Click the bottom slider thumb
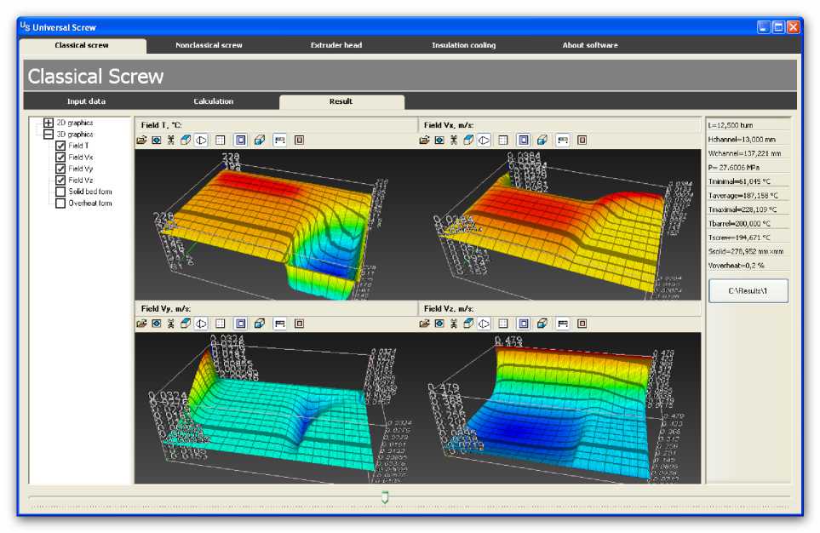This screenshot has height=533, width=820. click(385, 496)
